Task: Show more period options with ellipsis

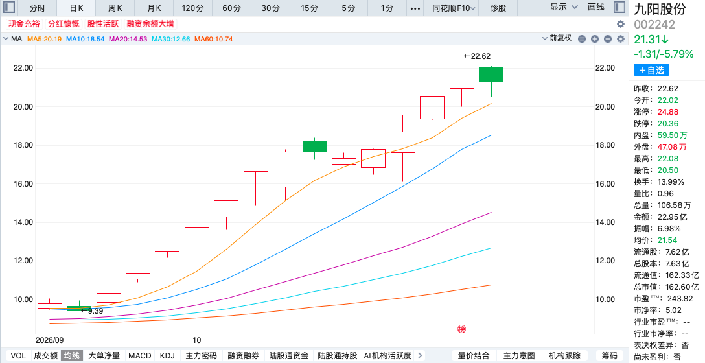Action: [x=415, y=8]
